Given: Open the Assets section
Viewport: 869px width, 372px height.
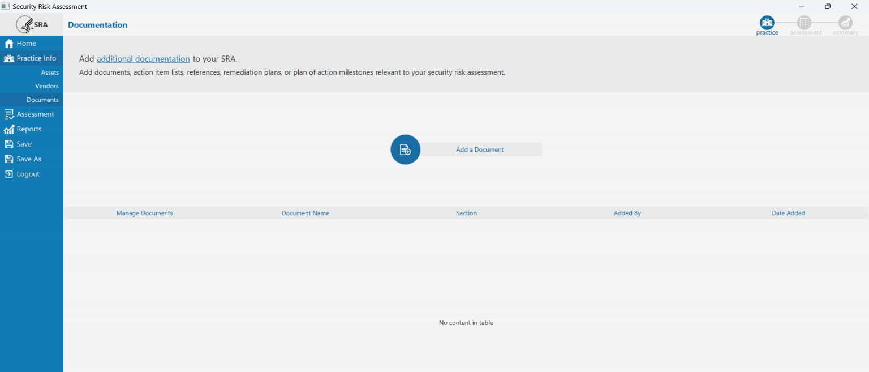Looking at the screenshot, I should [x=50, y=72].
